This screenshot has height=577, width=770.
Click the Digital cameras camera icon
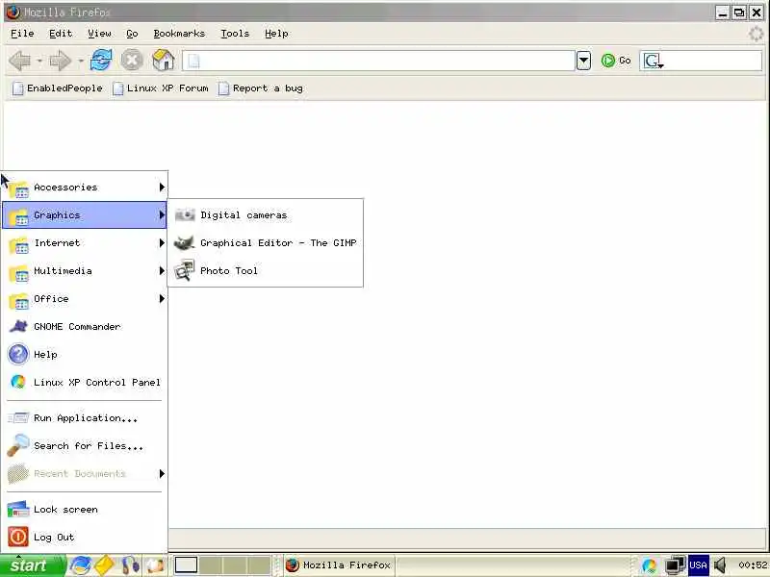pyautogui.click(x=185, y=214)
